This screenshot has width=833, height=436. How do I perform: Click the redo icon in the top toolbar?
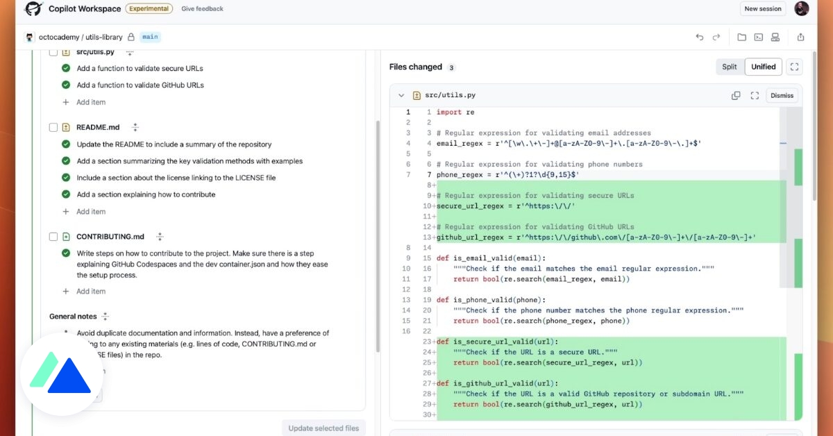tap(715, 37)
